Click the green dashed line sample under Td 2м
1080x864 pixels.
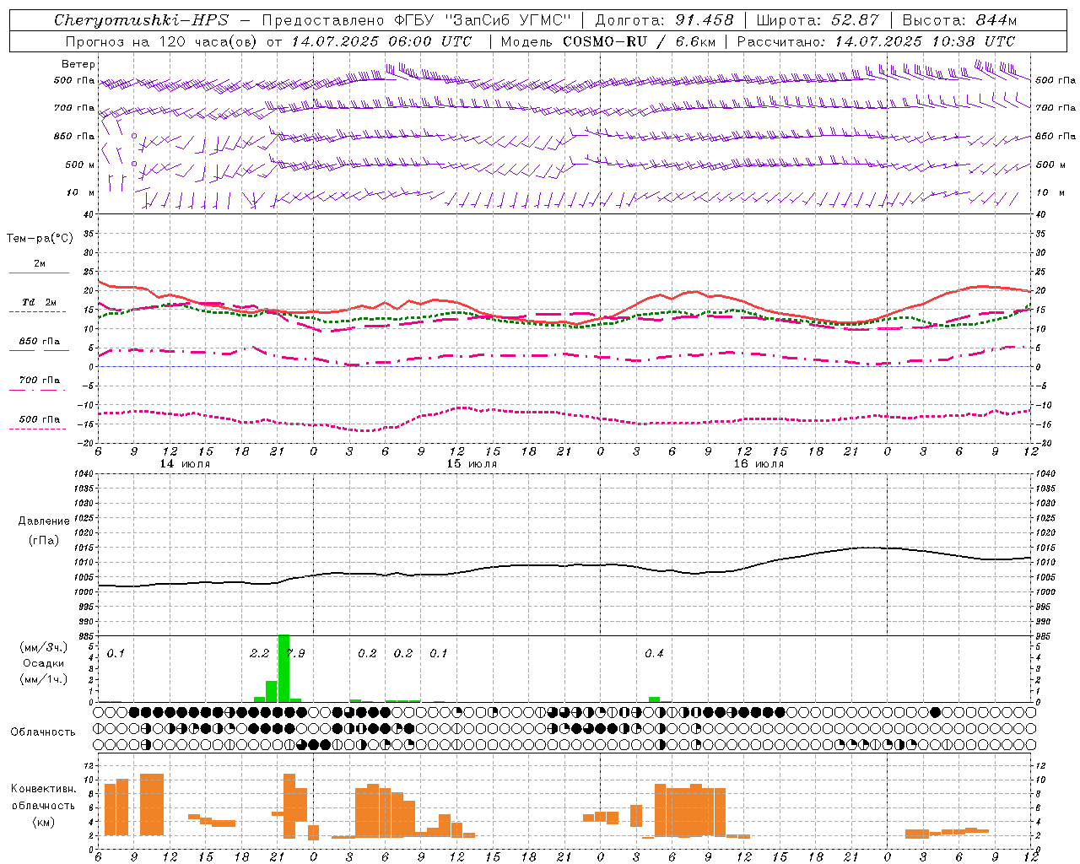click(x=38, y=312)
